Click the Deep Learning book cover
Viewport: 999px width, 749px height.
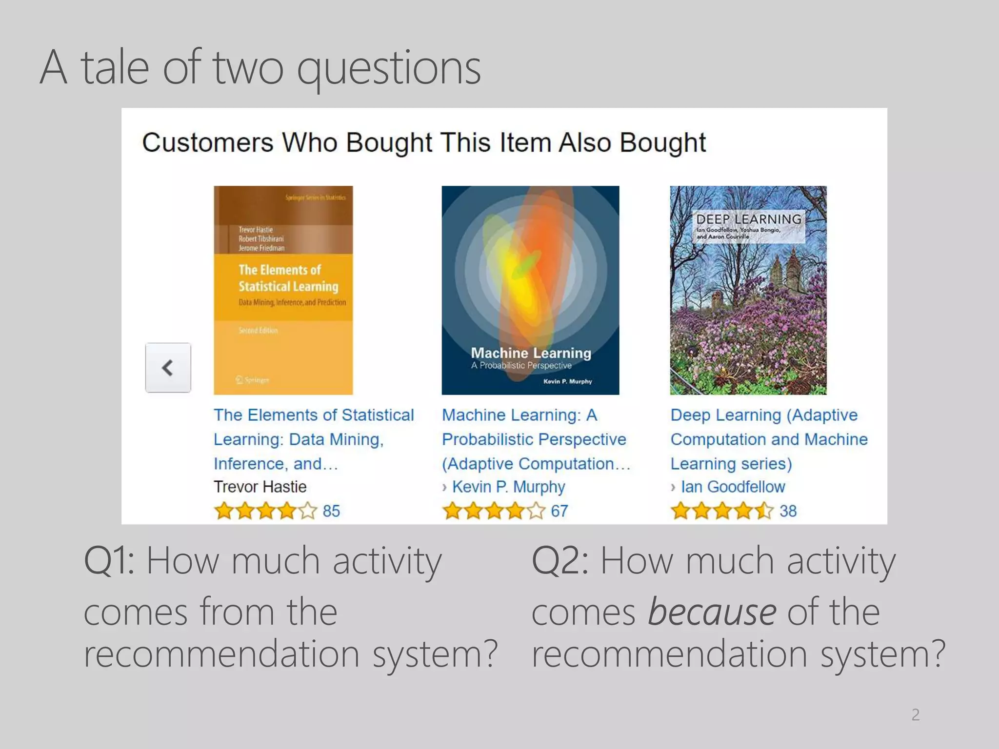[748, 290]
